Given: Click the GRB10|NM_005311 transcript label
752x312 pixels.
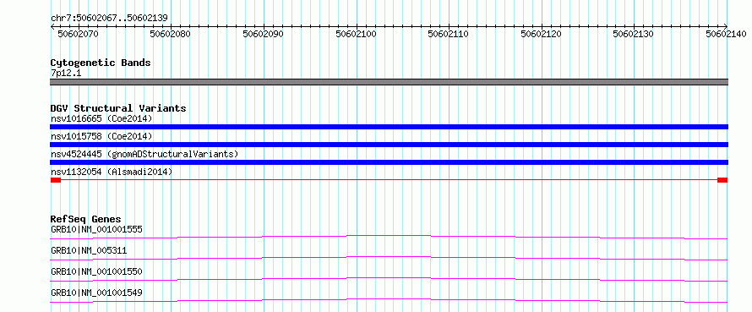Looking at the screenshot, I should (x=89, y=250).
